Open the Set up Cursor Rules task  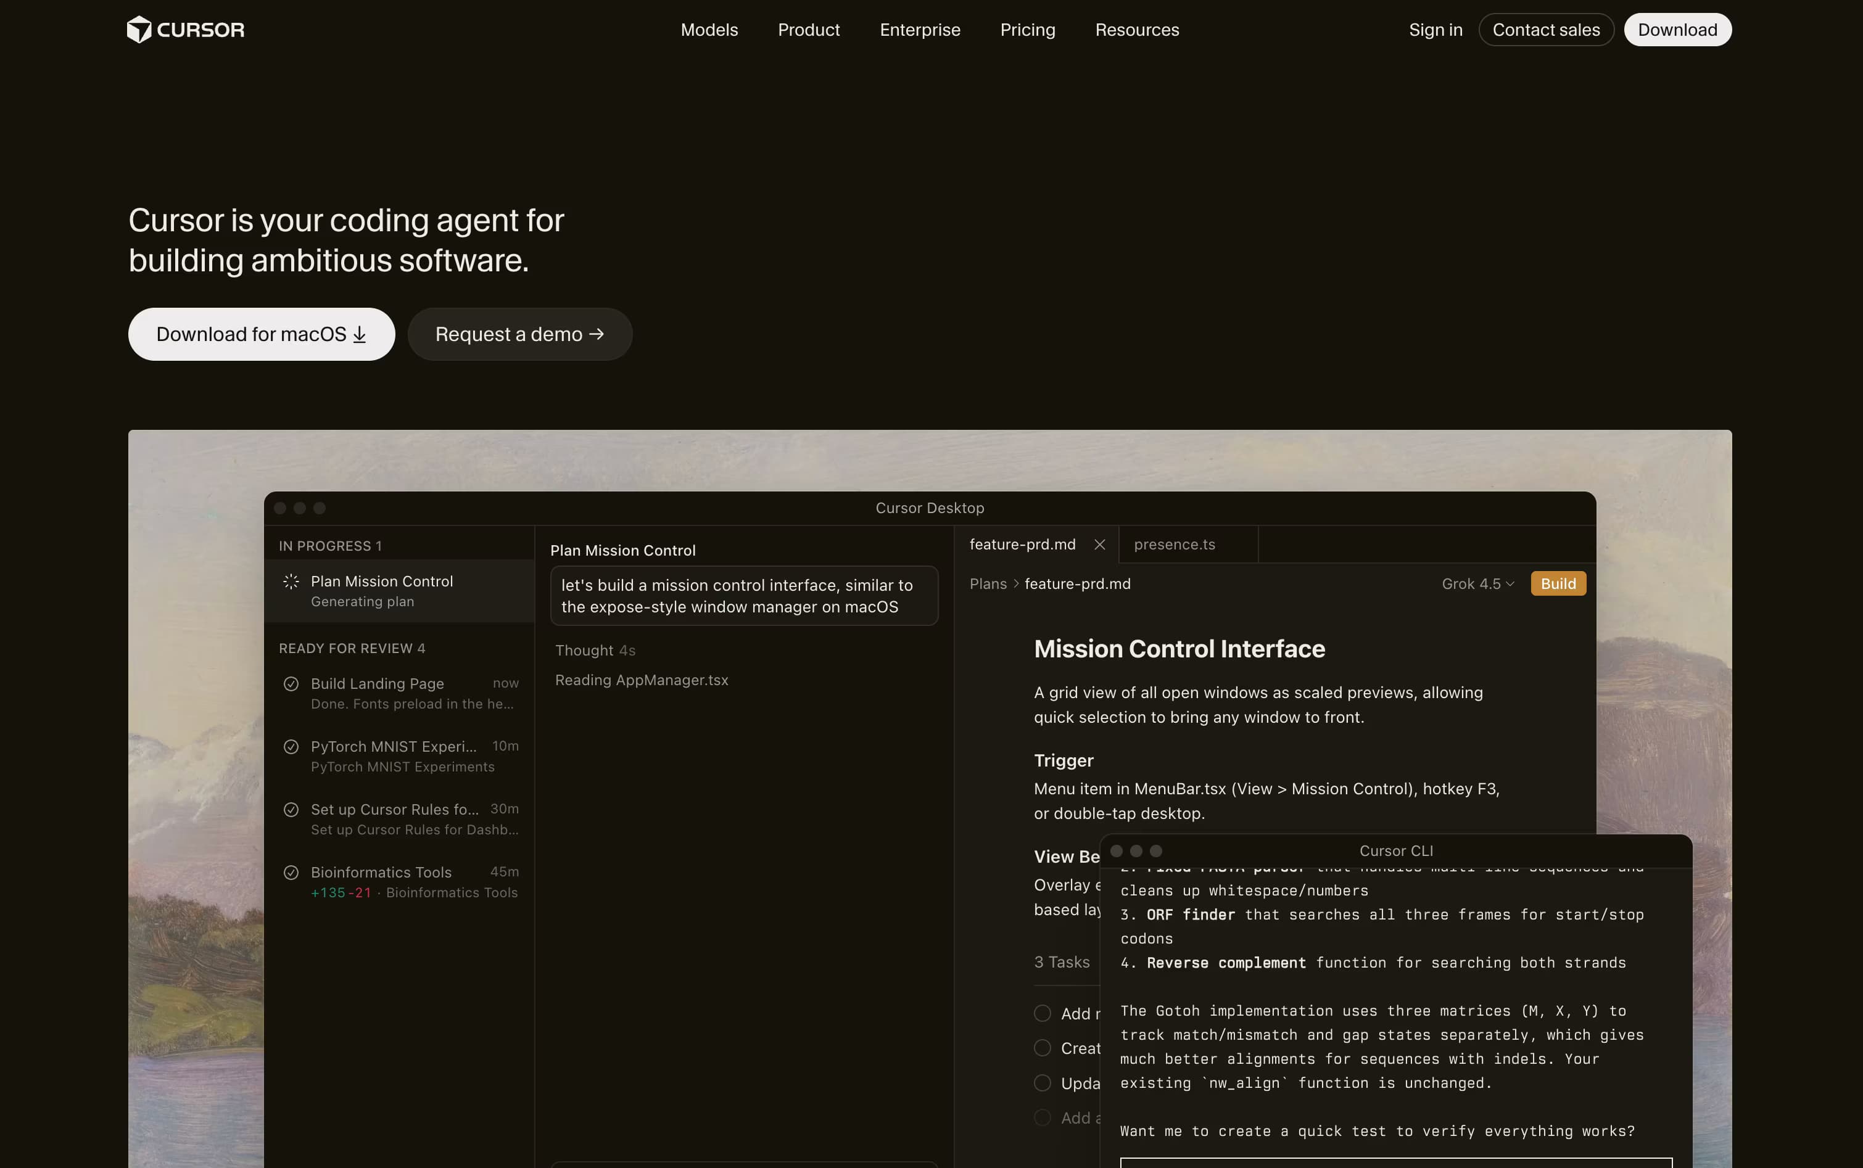point(399,819)
